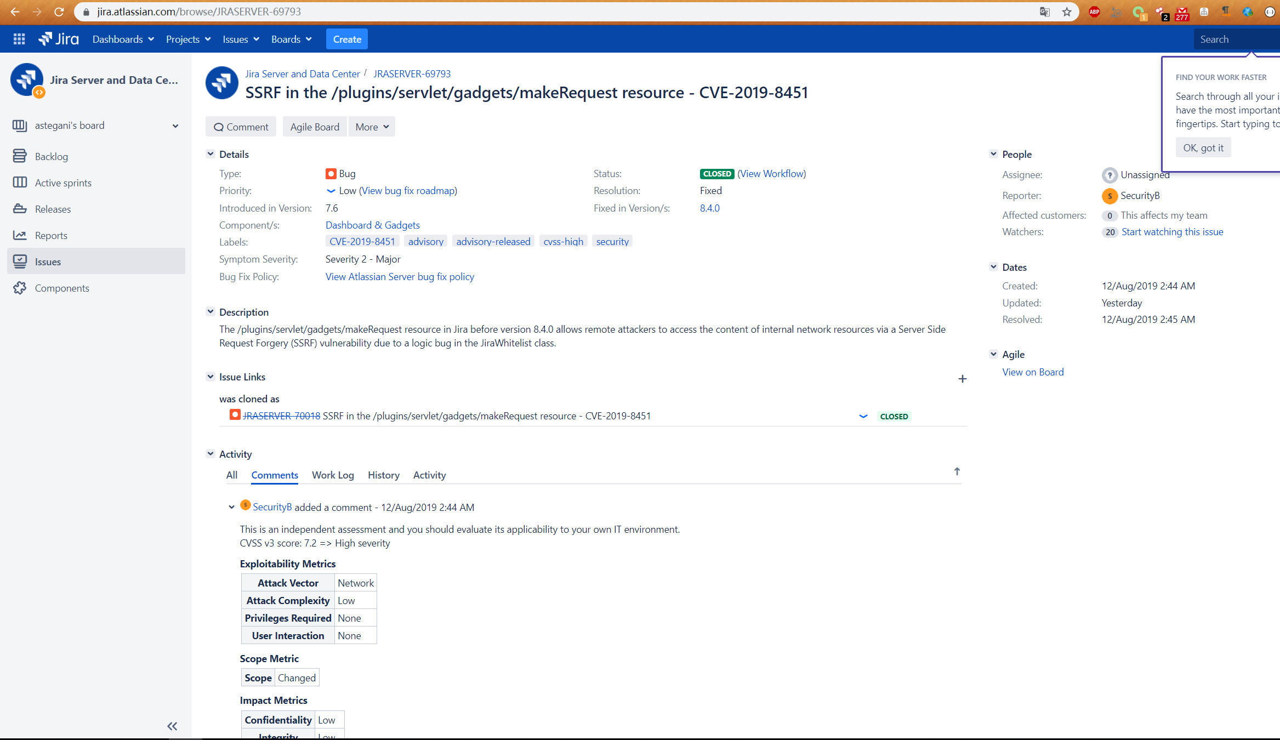Open the cvss-high label link

(x=563, y=242)
